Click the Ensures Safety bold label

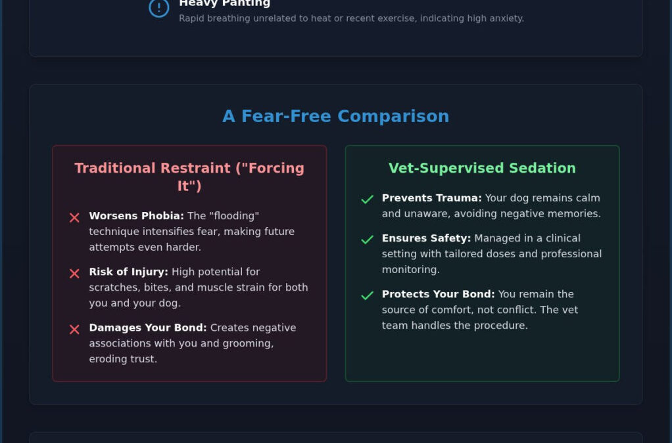(426, 238)
